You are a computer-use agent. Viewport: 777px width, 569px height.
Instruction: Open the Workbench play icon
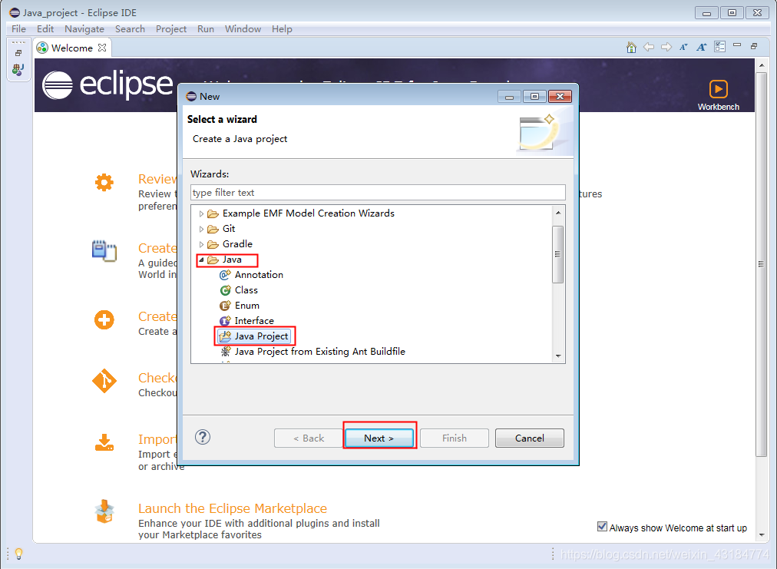(719, 89)
